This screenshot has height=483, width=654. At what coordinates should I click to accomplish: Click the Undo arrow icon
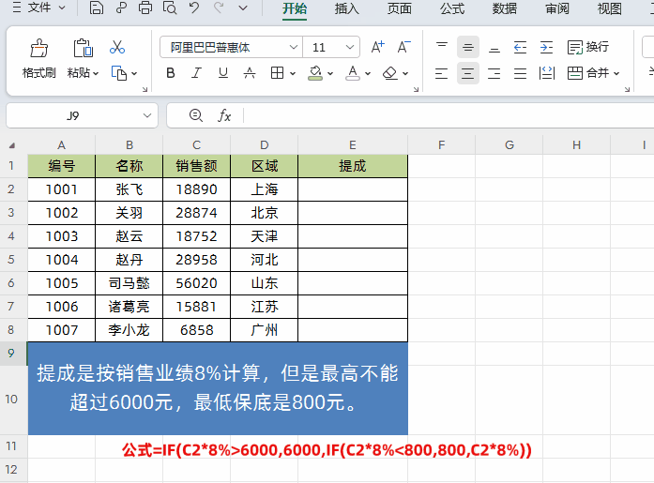click(x=194, y=8)
